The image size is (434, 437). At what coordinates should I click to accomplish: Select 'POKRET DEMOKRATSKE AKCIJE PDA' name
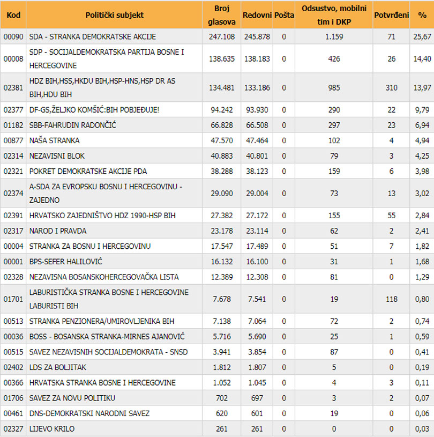pos(88,171)
